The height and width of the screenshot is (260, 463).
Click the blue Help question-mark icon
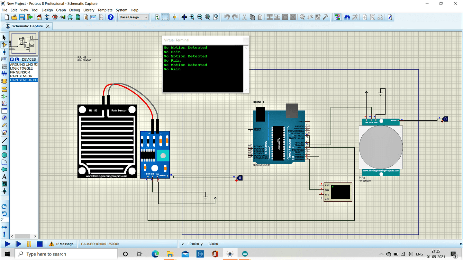[x=111, y=17]
